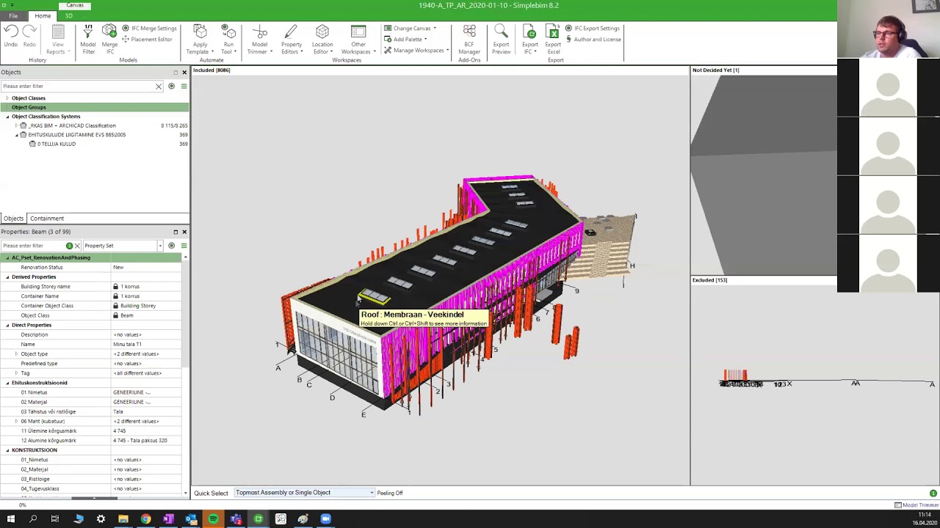The width and height of the screenshot is (940, 528).
Task: Open the Add Palette dropdown
Action: tap(405, 40)
